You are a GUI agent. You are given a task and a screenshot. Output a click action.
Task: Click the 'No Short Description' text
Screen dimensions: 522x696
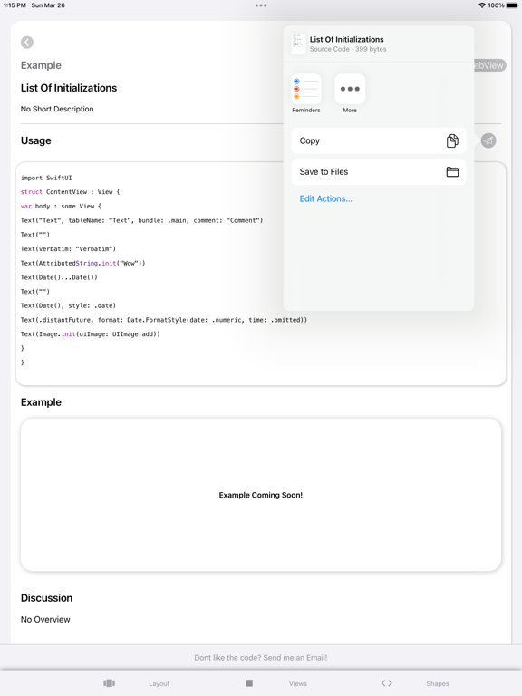click(x=57, y=109)
